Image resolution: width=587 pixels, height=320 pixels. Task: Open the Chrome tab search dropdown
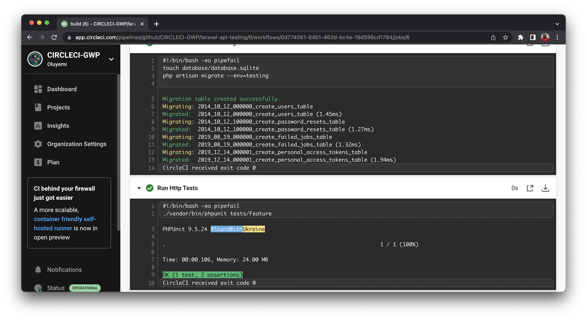point(557,24)
